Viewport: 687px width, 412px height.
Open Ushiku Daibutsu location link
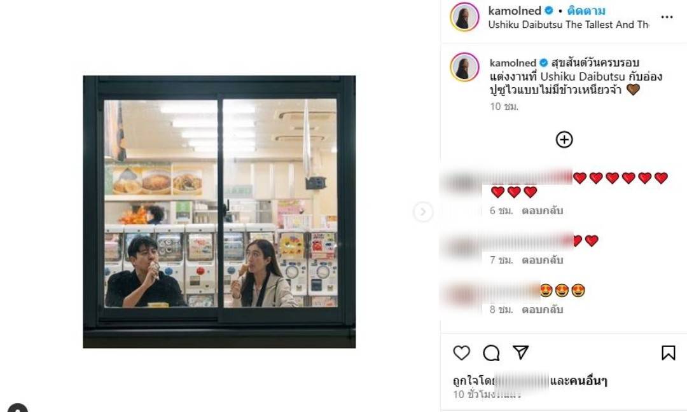coord(568,25)
